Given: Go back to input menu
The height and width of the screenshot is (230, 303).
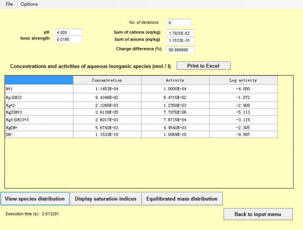Looking at the screenshot, I should (x=258, y=214).
